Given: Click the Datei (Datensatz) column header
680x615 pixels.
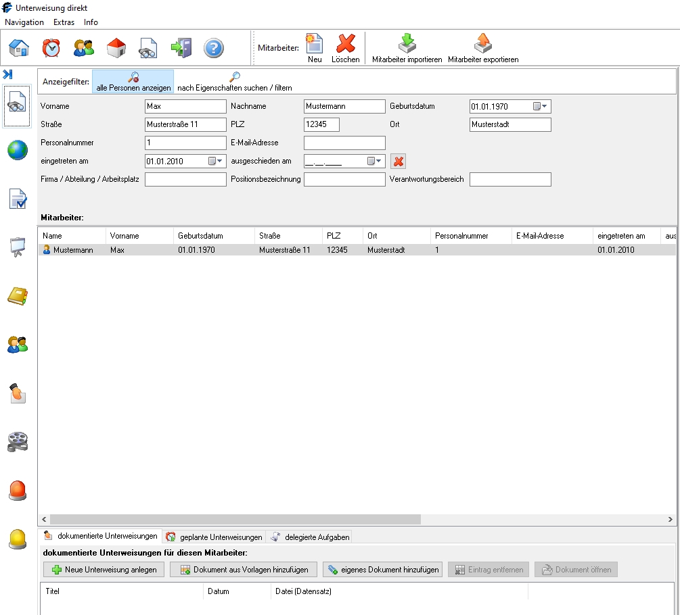Looking at the screenshot, I should 399,591.
